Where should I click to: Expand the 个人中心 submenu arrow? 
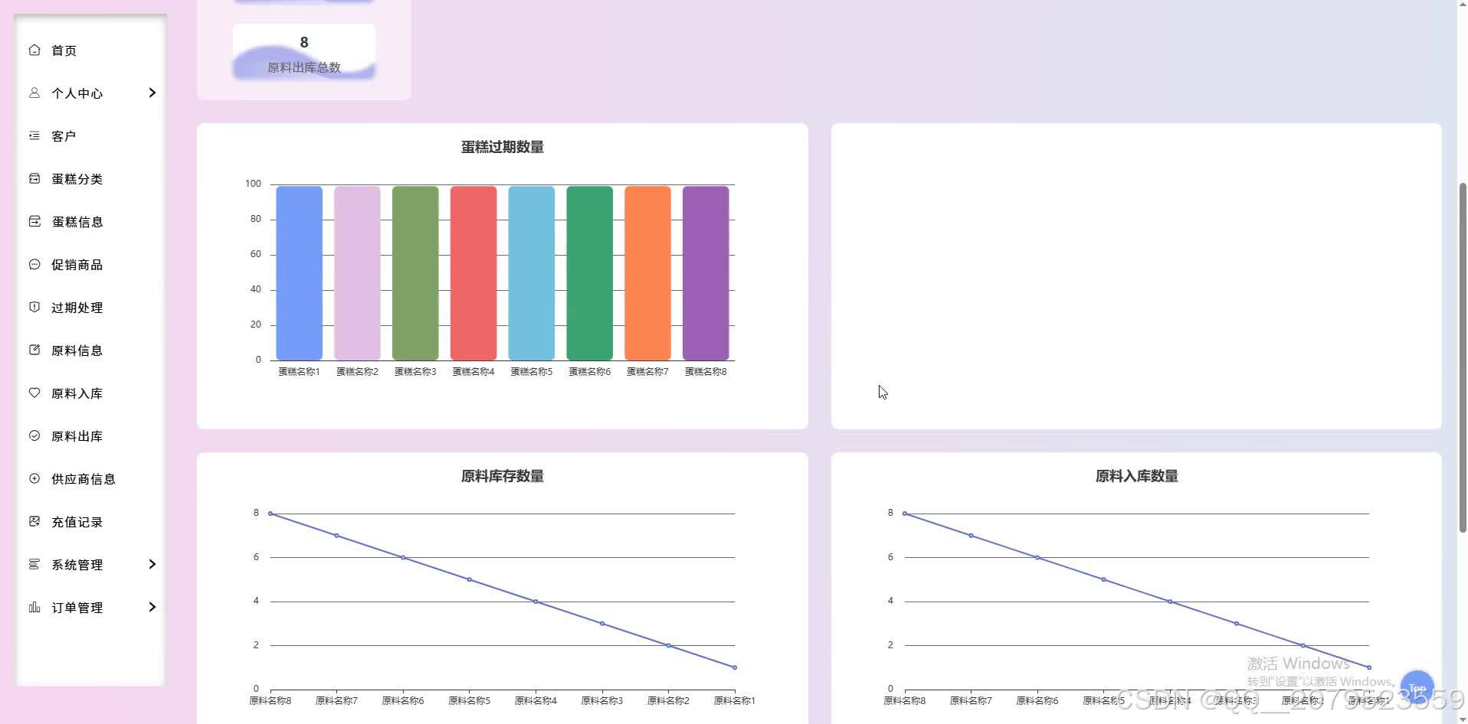152,93
